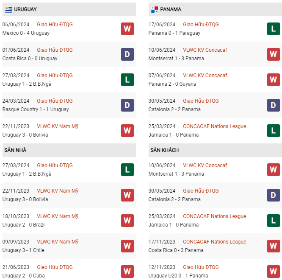Open Giao Hữu ĐTQG link dated 06/06/2024
The width and height of the screenshot is (282, 280).
(x=55, y=25)
